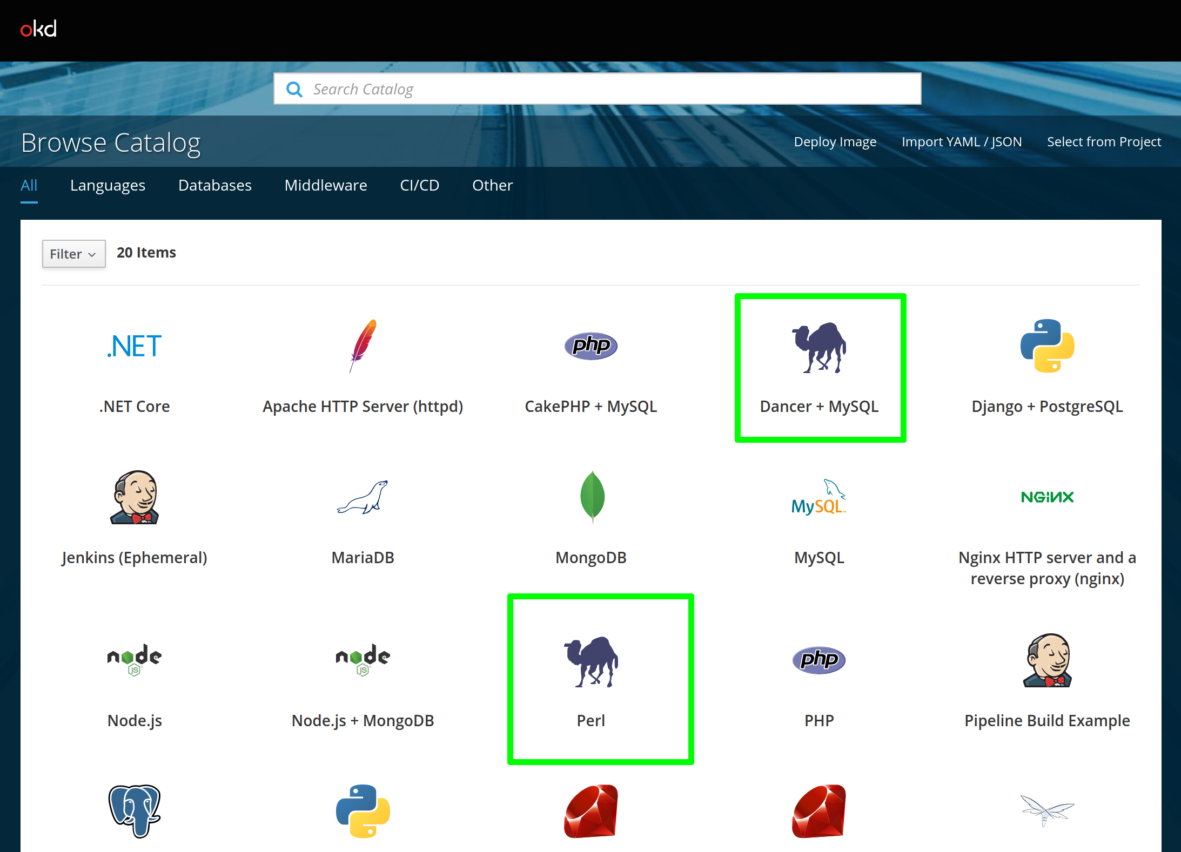Select the Other tab
Image resolution: width=1181 pixels, height=852 pixels.
(x=492, y=185)
